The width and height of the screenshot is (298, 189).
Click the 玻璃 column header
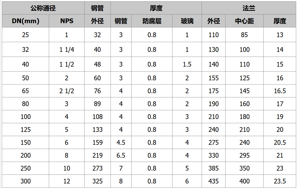point(187,21)
